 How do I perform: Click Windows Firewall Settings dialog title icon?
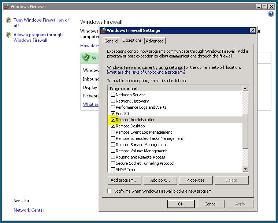[x=103, y=30]
